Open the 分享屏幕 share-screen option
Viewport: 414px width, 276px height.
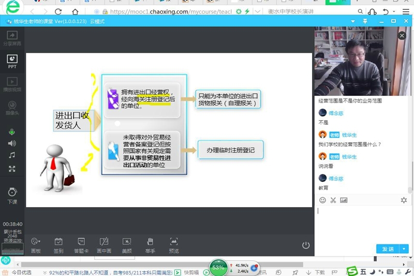[x=12, y=38]
